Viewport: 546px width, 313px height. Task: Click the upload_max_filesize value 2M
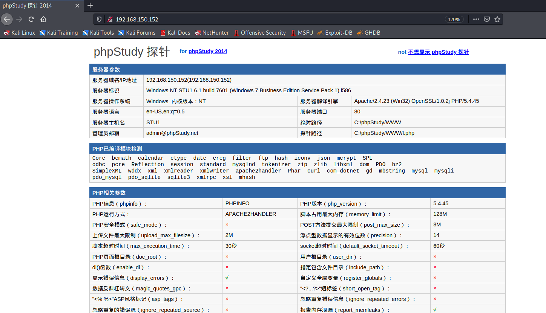pos(229,235)
